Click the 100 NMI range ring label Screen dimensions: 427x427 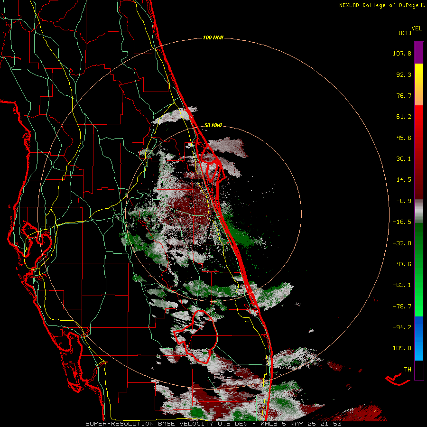point(213,37)
